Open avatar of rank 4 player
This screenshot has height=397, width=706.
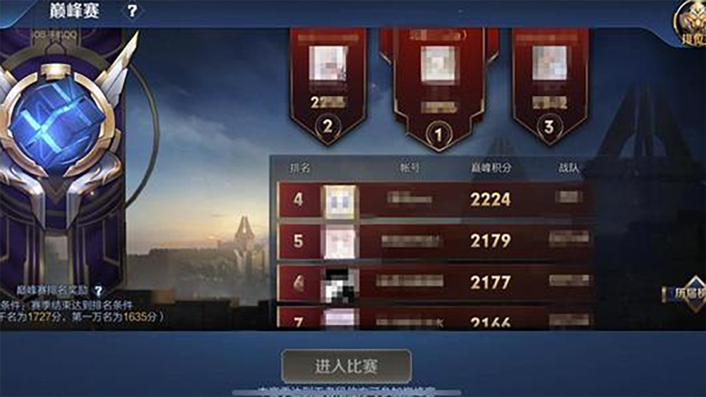340,202
